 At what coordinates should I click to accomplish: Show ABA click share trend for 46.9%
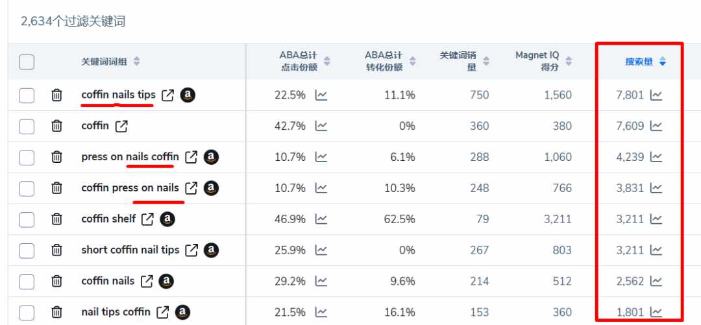click(x=321, y=219)
